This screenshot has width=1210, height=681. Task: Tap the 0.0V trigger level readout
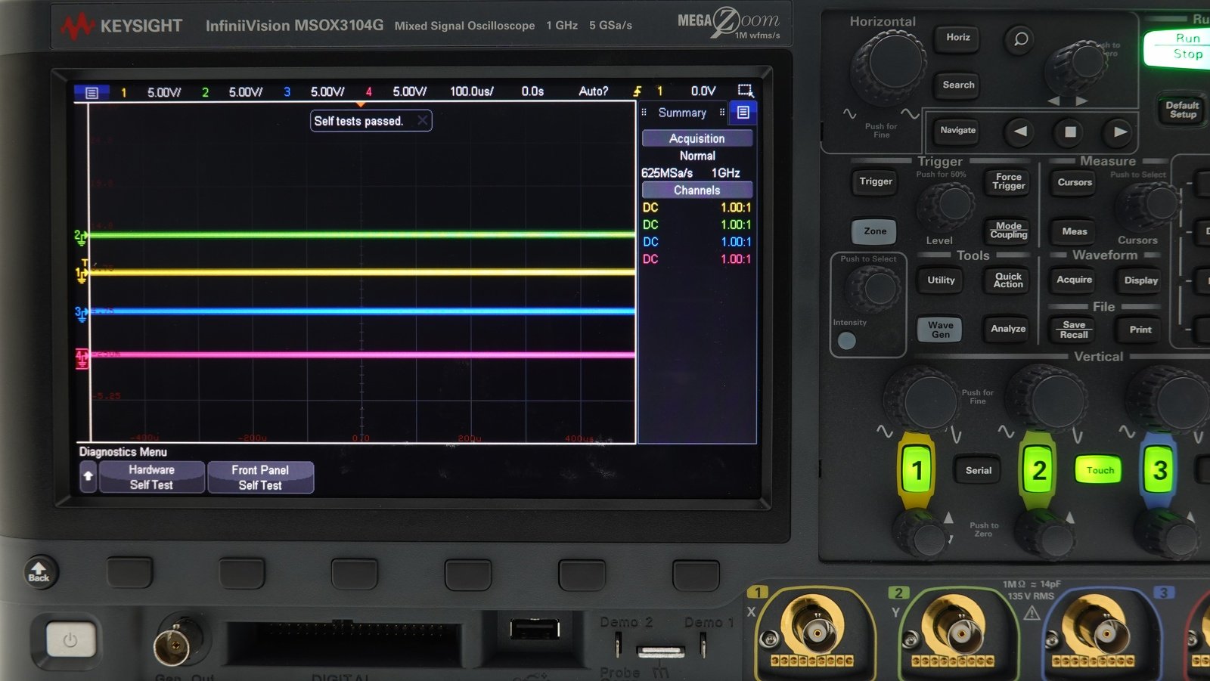(x=703, y=91)
